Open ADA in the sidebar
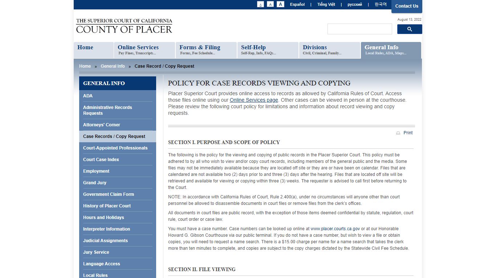Viewport: 496px width, 278px height. [x=118, y=96]
